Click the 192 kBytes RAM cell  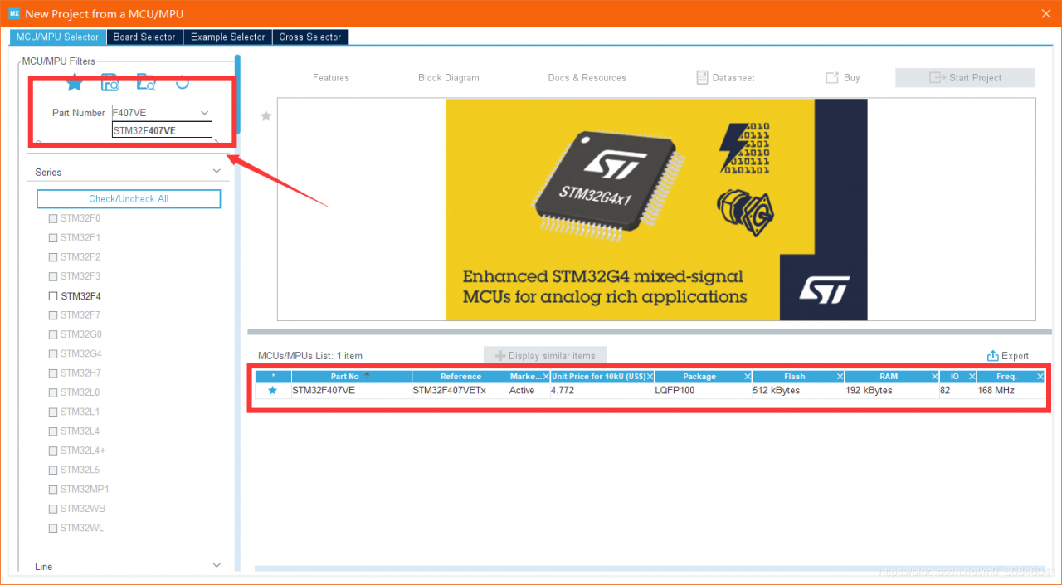pyautogui.click(x=892, y=391)
